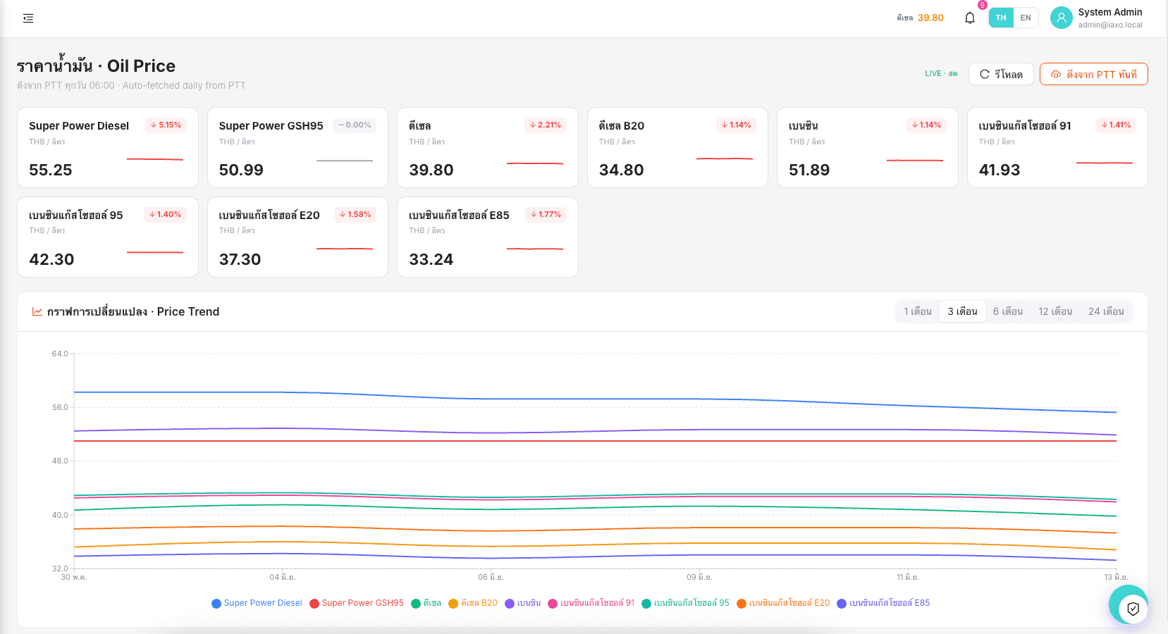
Task: Click the 2.21% change badge
Action: 546,125
